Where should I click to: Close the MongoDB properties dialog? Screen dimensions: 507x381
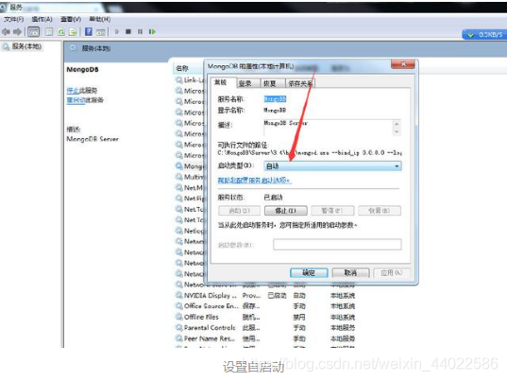403,64
